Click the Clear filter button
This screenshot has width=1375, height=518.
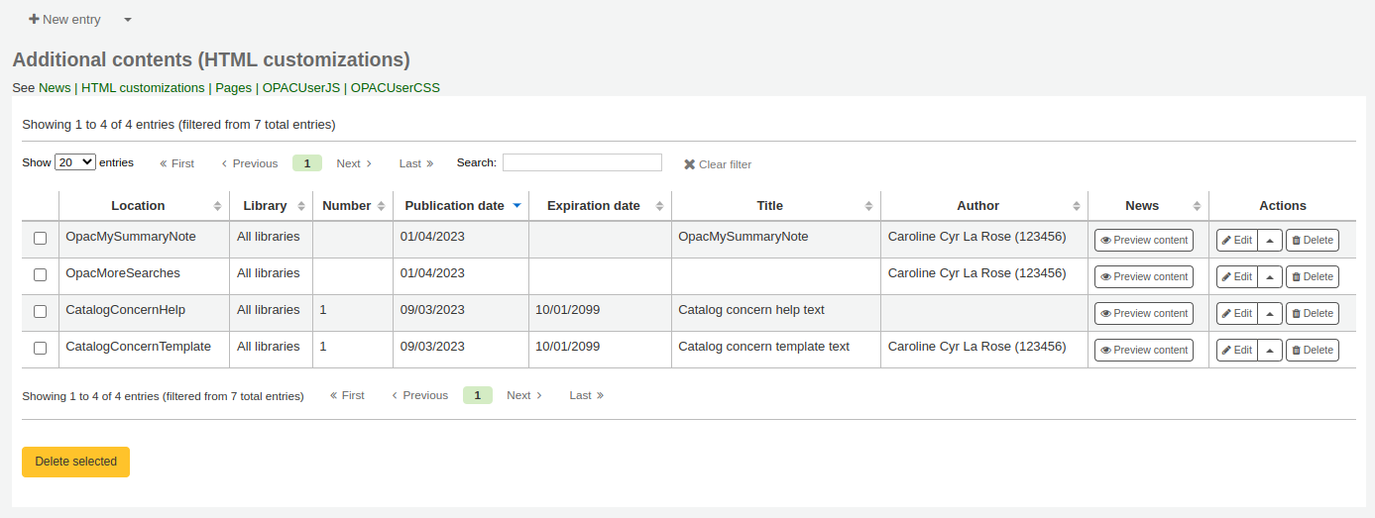click(717, 164)
